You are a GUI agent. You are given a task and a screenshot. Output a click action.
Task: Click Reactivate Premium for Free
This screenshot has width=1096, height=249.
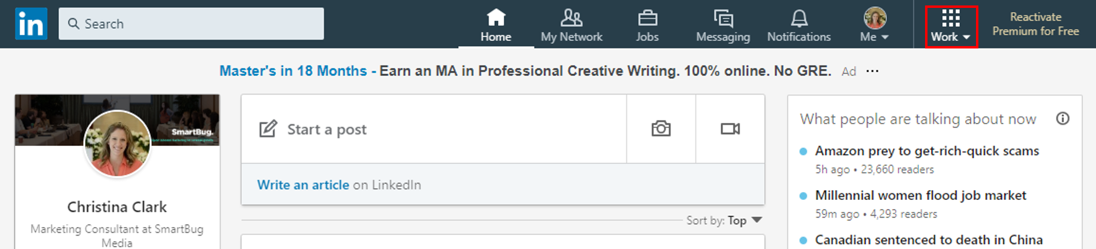point(1035,24)
